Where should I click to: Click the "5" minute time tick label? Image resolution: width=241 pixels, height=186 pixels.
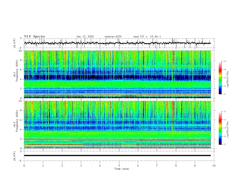pos(119,166)
